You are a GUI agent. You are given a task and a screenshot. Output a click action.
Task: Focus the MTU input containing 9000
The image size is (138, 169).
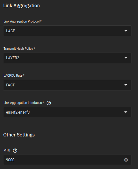pyautogui.click(x=67, y=160)
